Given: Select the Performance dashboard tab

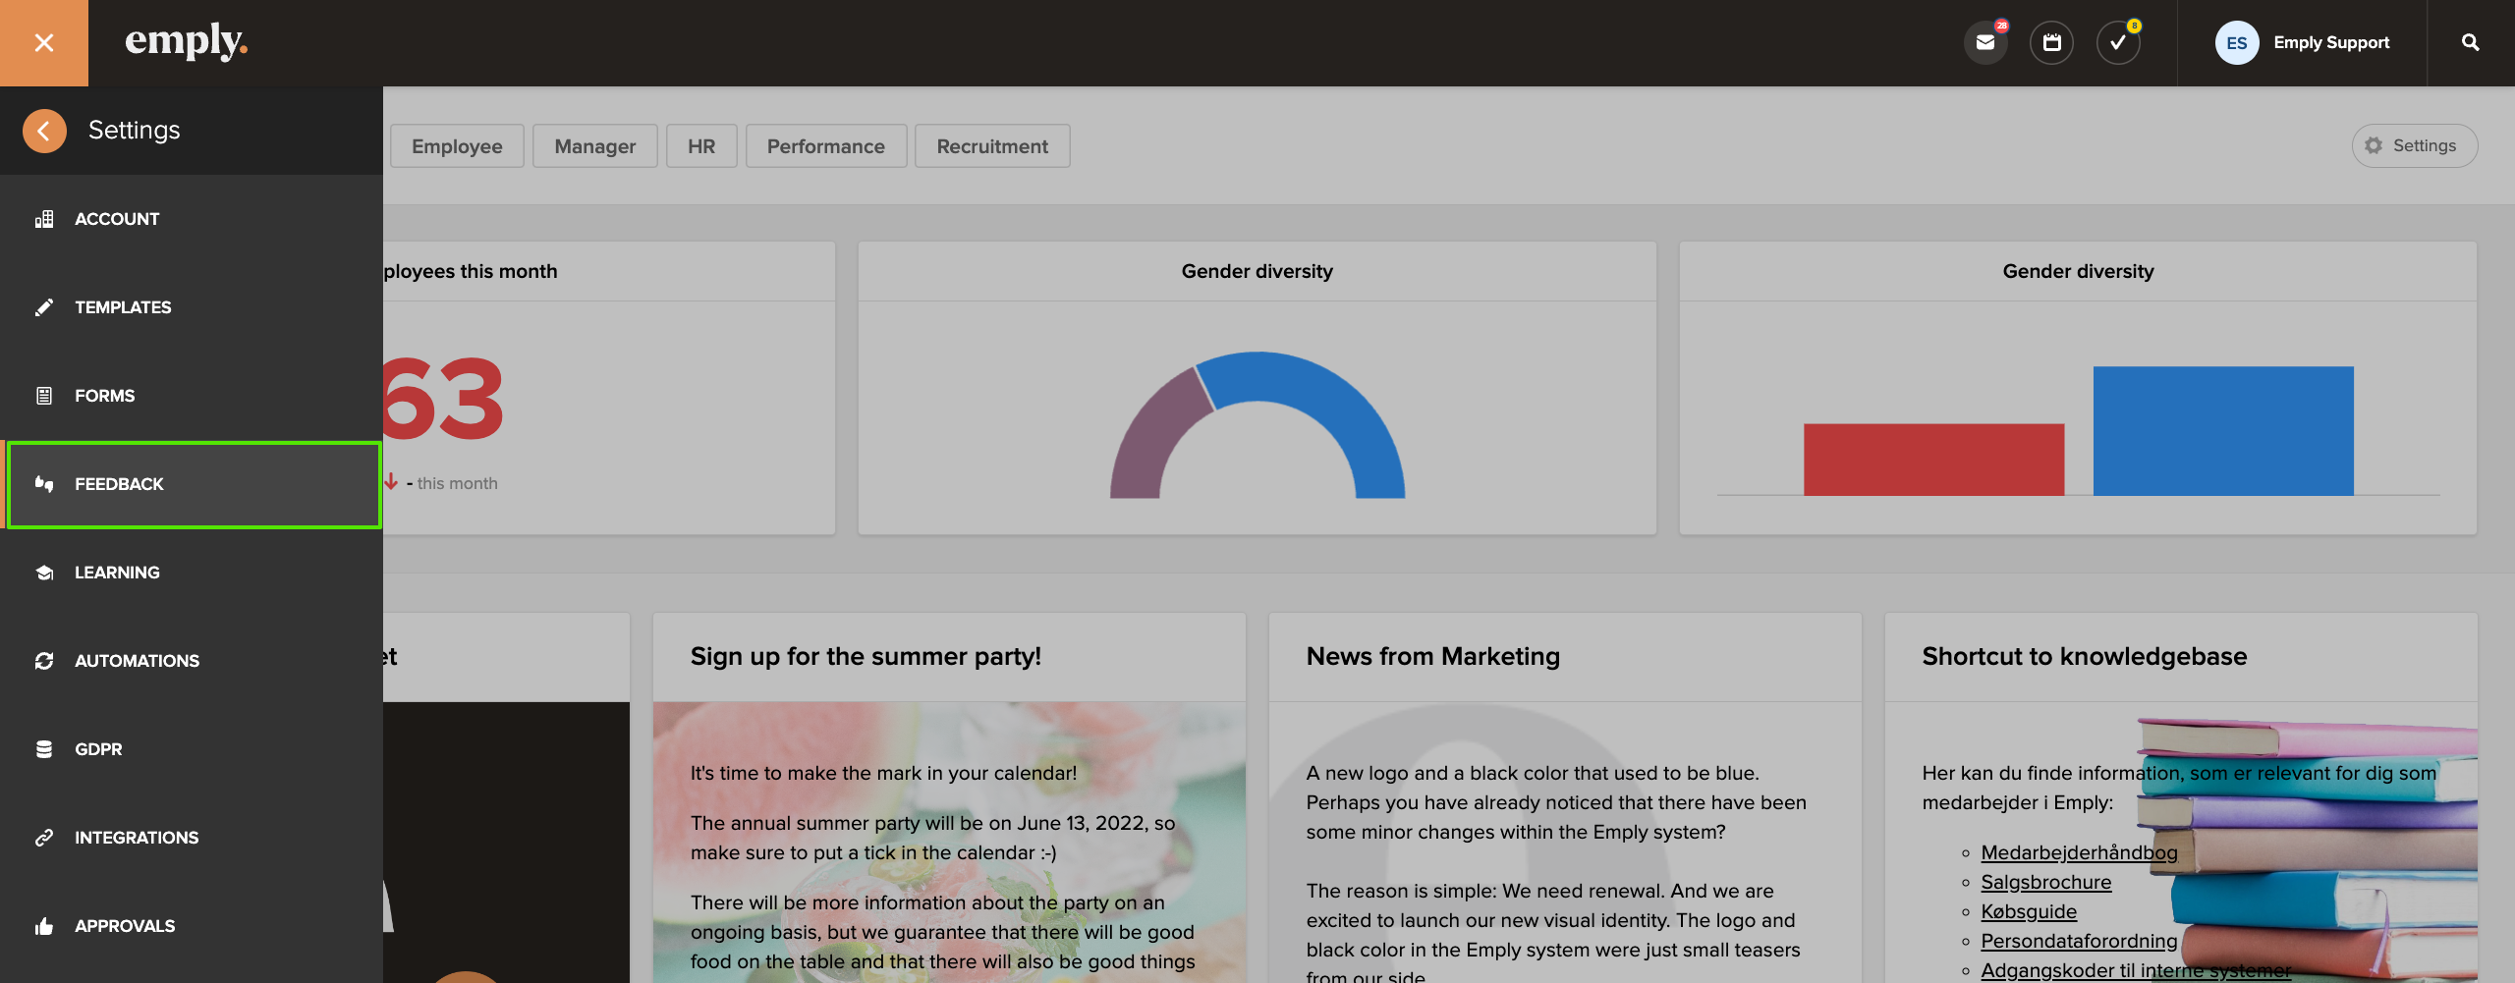Looking at the screenshot, I should coord(825,146).
